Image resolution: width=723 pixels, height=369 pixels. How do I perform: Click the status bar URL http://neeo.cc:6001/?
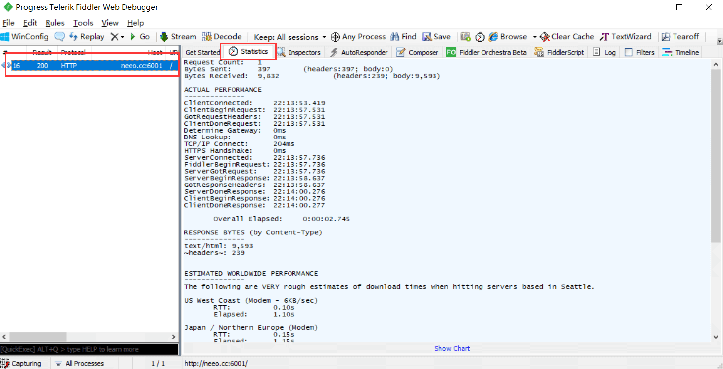tap(216, 363)
